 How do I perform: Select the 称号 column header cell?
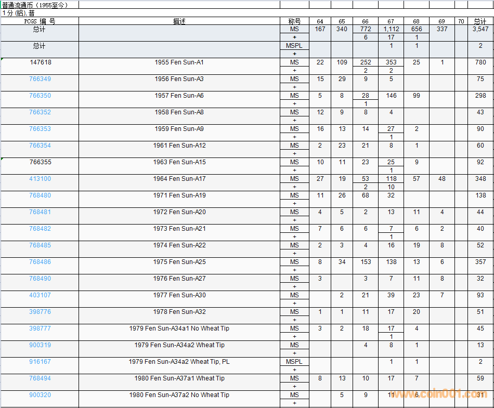(x=294, y=21)
